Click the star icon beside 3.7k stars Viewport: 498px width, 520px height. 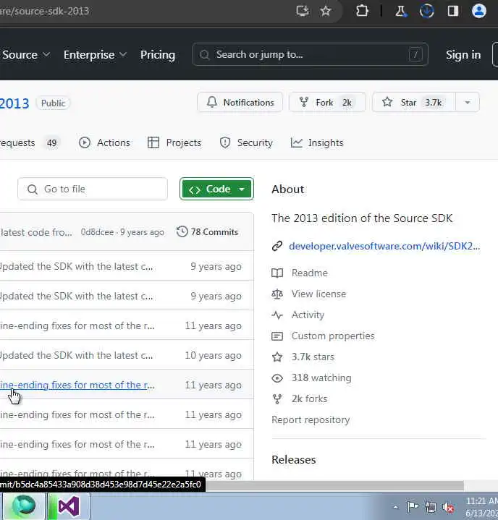[x=277, y=357]
